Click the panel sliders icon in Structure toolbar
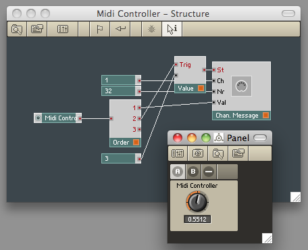 pyautogui.click(x=63, y=29)
